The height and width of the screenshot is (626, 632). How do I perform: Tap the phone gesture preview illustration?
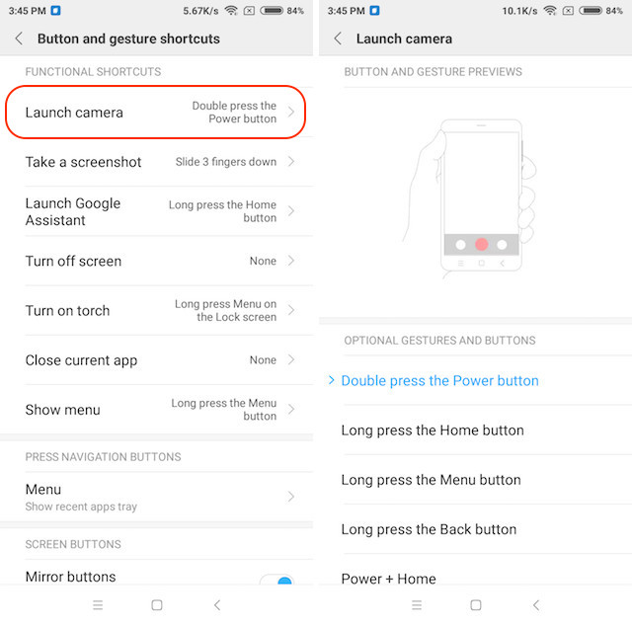pos(470,198)
